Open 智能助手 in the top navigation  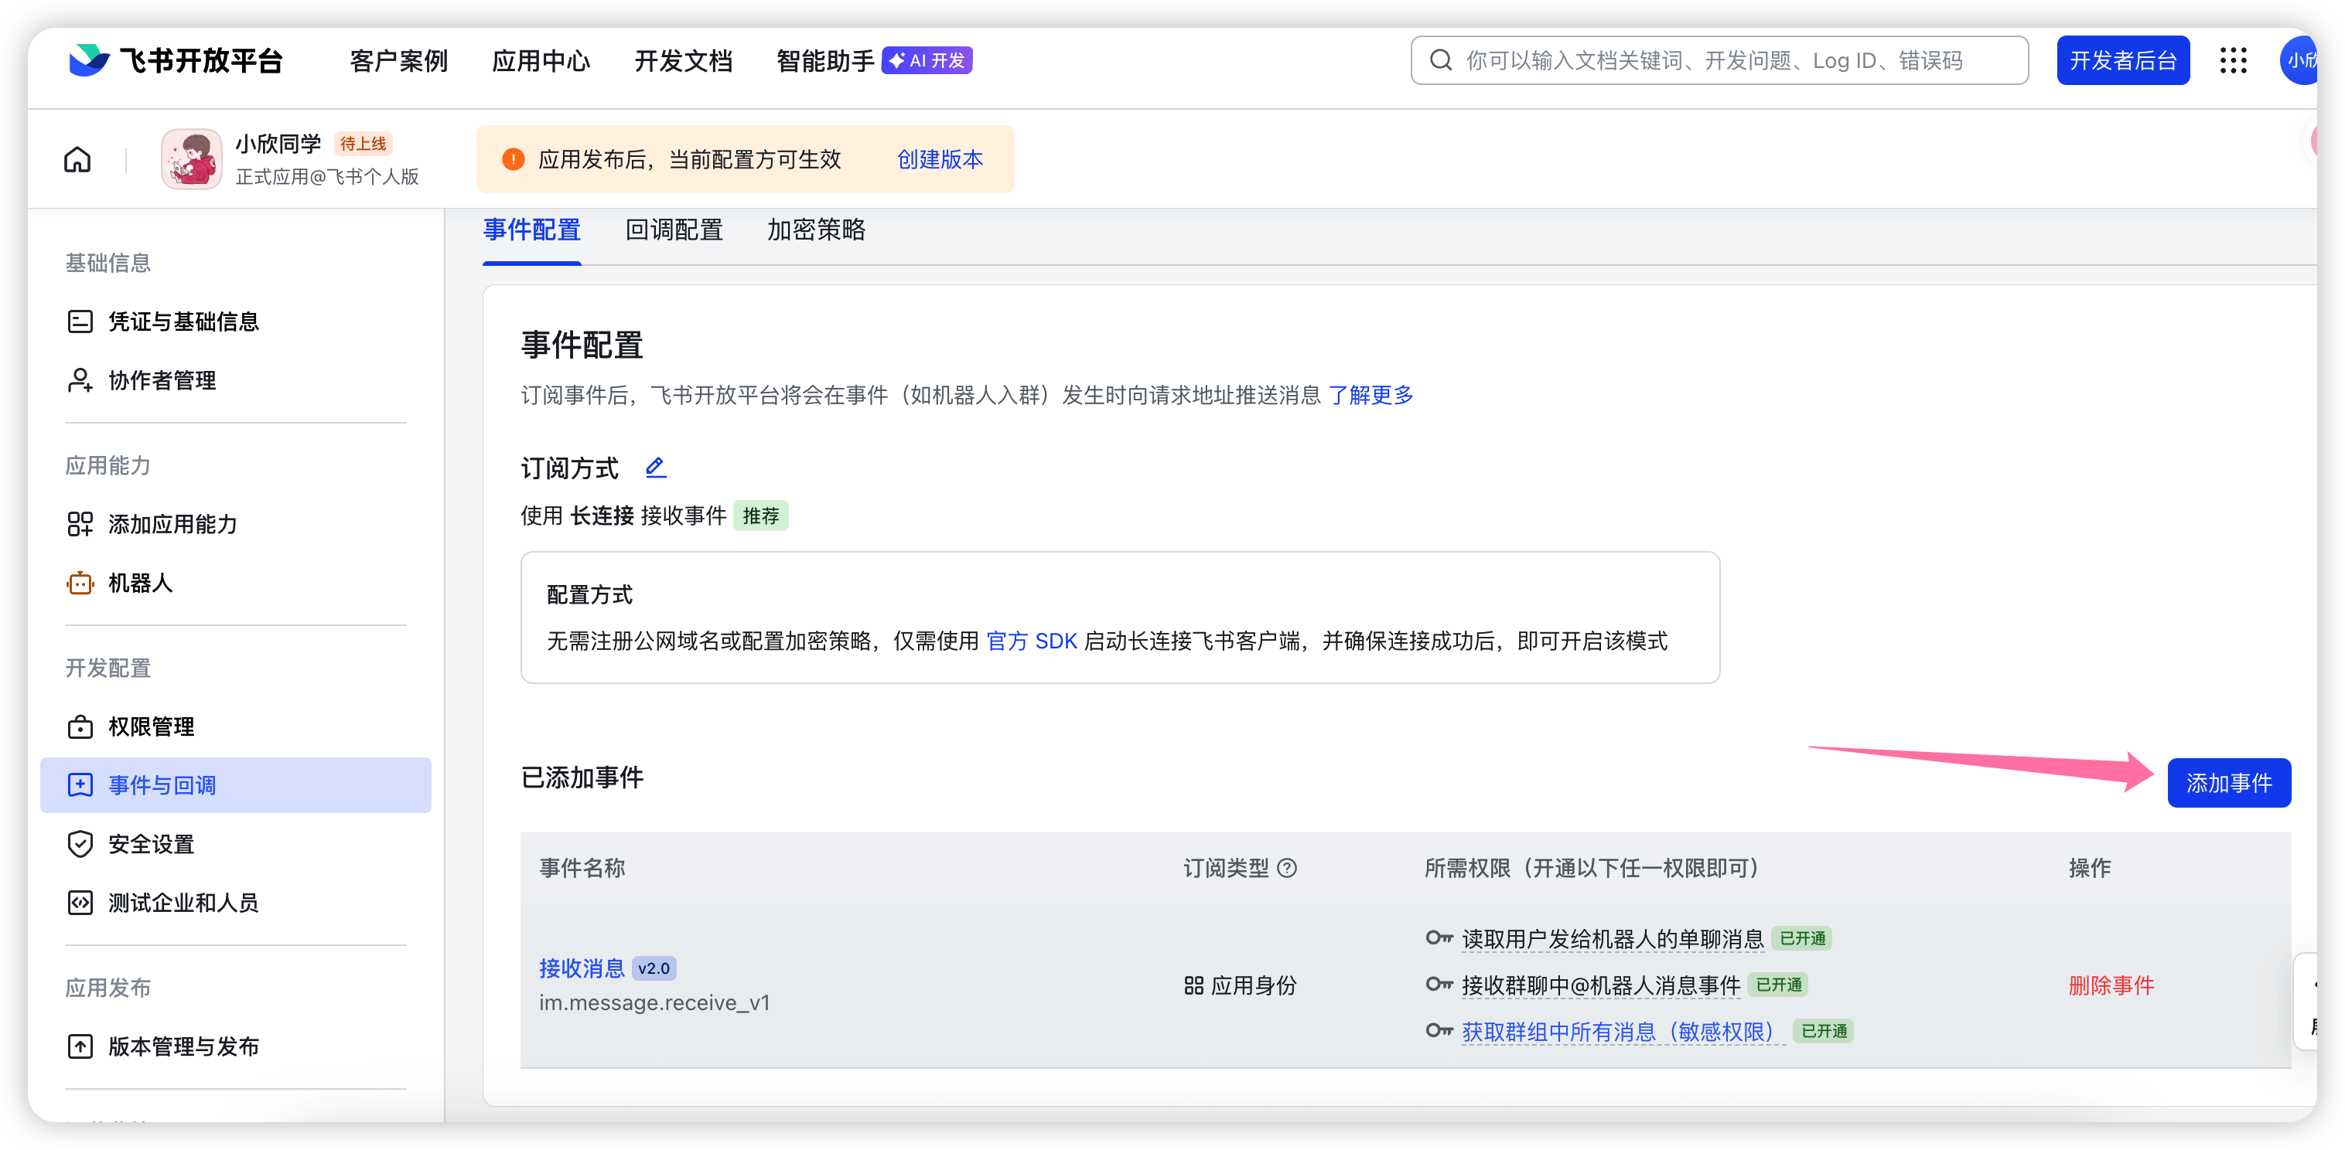(824, 61)
